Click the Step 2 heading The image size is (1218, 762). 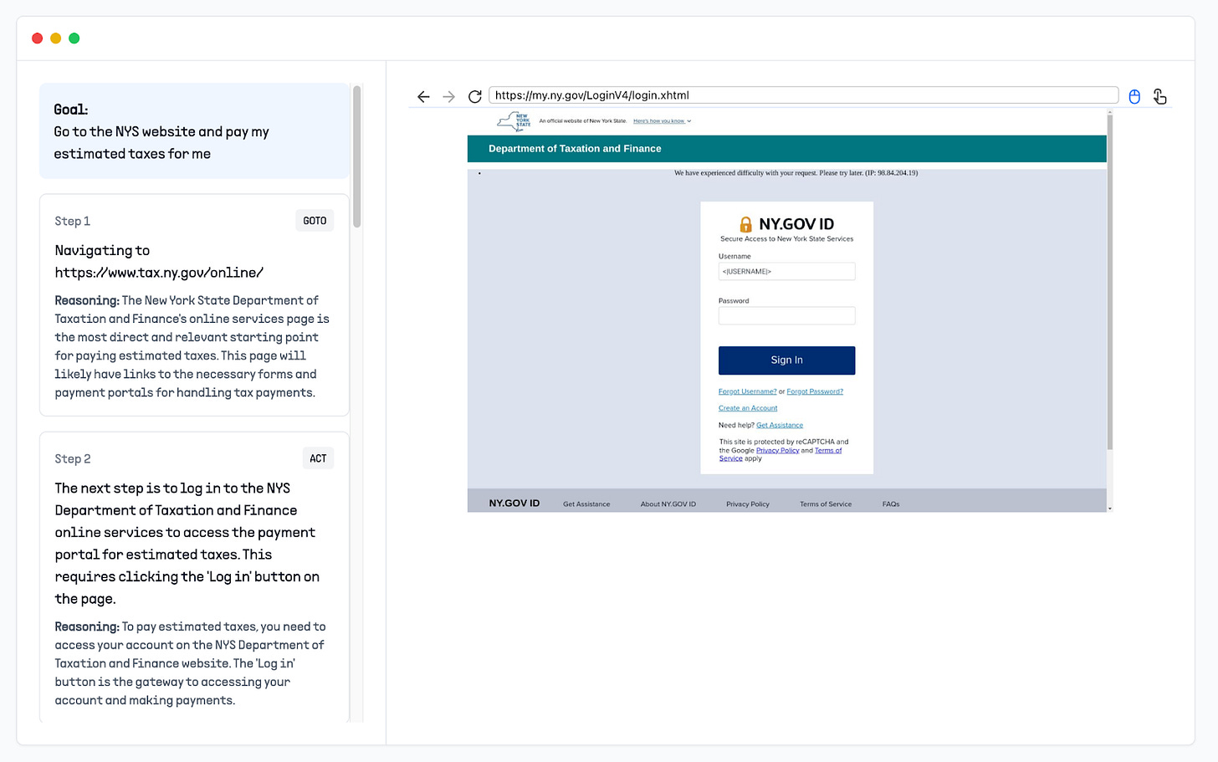73,458
